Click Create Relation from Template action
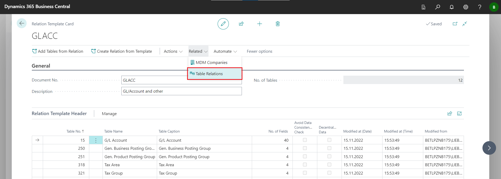501x179 pixels. [122, 51]
